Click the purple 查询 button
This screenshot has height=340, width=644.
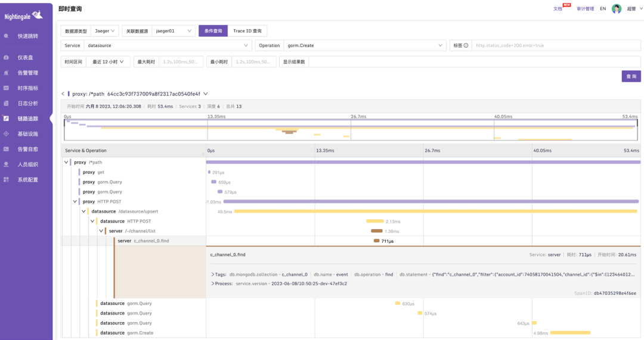pyautogui.click(x=631, y=76)
